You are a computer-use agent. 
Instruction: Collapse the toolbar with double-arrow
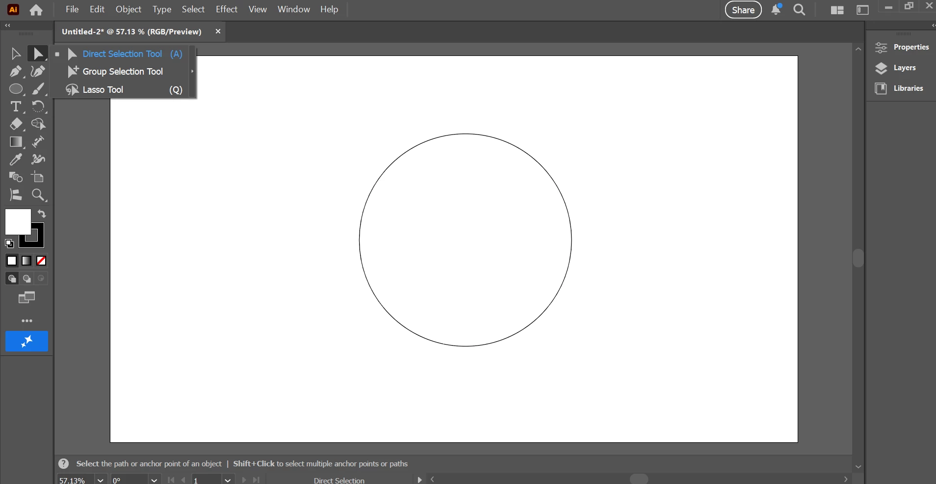pos(7,25)
